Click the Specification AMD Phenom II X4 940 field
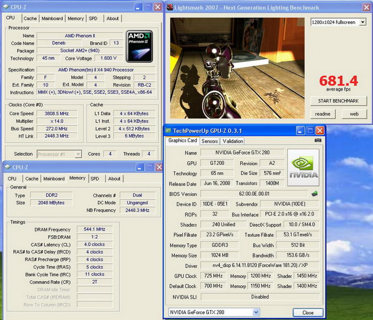This screenshot has width=373, height=320. coord(96,70)
